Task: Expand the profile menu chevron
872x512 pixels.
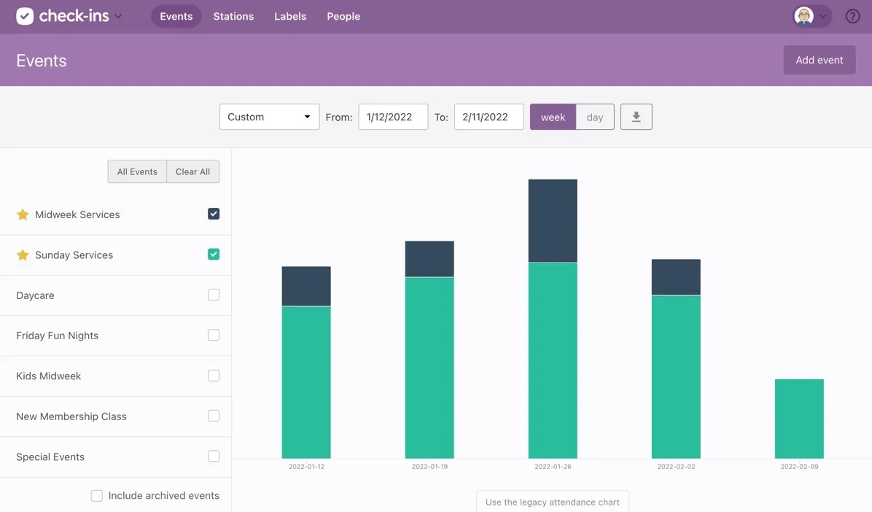Action: pos(823,16)
